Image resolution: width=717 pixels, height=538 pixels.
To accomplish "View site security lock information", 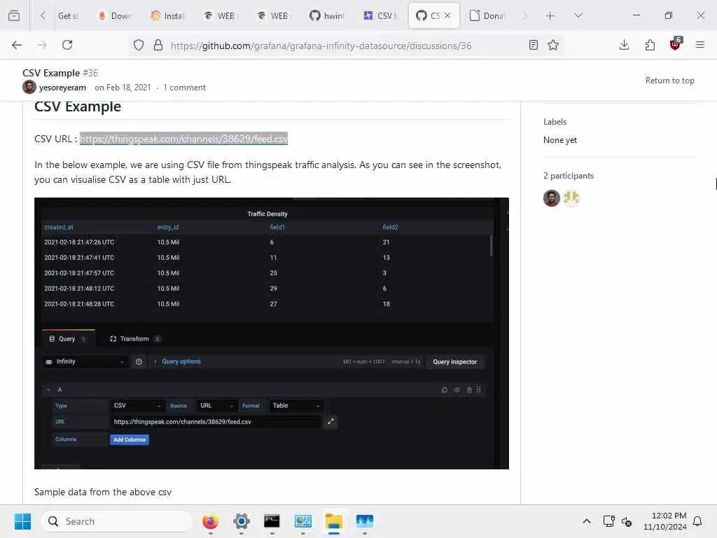I will (x=158, y=45).
